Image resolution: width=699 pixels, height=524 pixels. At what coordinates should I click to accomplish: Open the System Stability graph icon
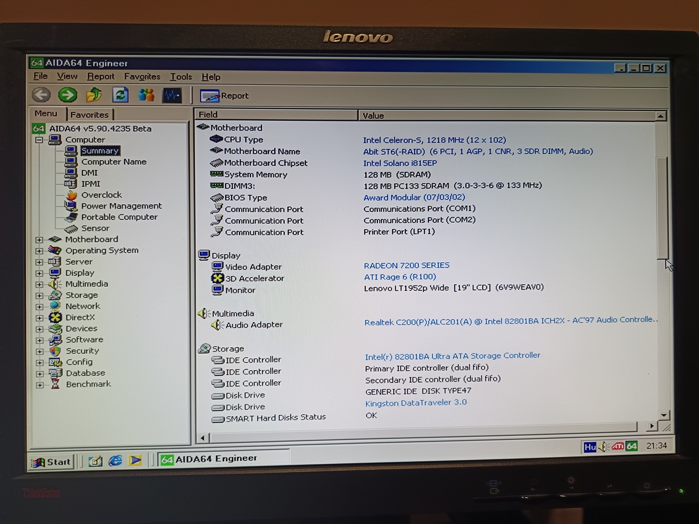tap(172, 96)
